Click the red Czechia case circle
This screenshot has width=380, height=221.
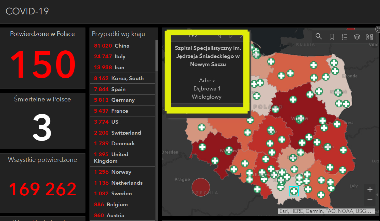coord(201,187)
